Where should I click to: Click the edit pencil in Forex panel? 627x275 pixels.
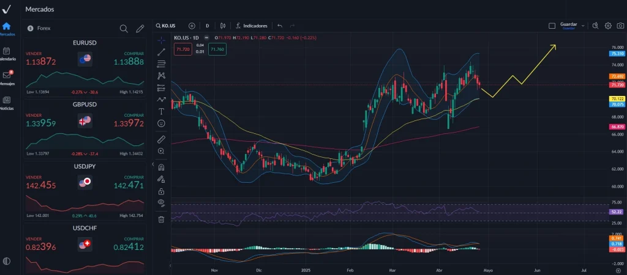point(140,28)
